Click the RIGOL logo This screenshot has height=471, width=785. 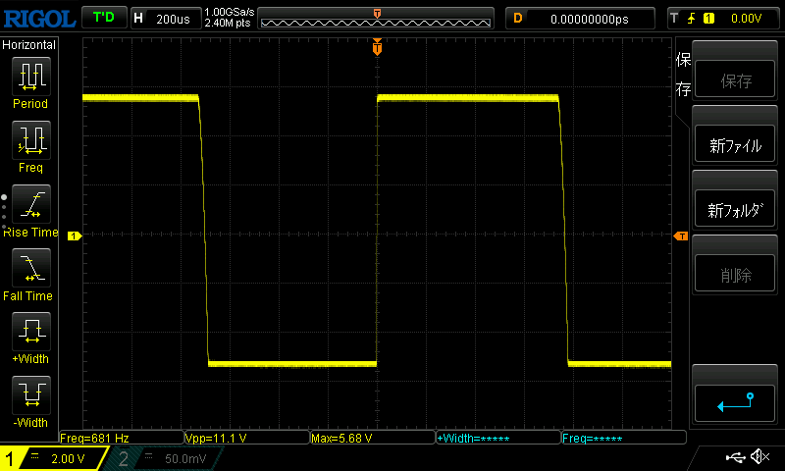point(39,19)
